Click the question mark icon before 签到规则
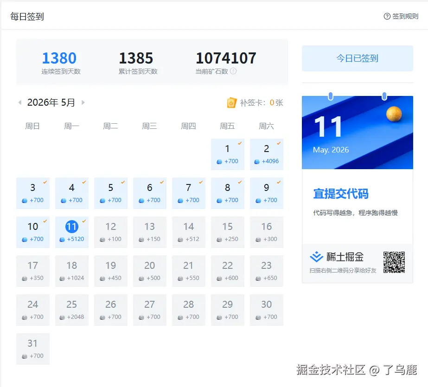428x387 pixels. pos(387,16)
